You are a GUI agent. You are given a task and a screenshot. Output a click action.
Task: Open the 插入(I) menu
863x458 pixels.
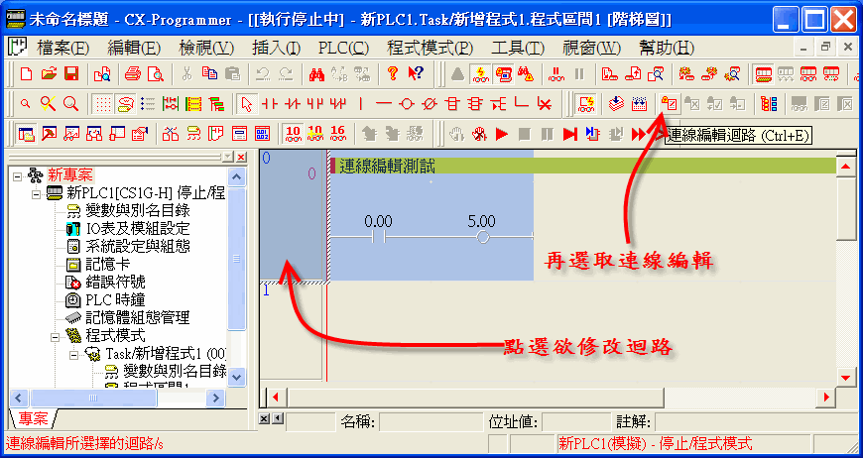(x=277, y=48)
